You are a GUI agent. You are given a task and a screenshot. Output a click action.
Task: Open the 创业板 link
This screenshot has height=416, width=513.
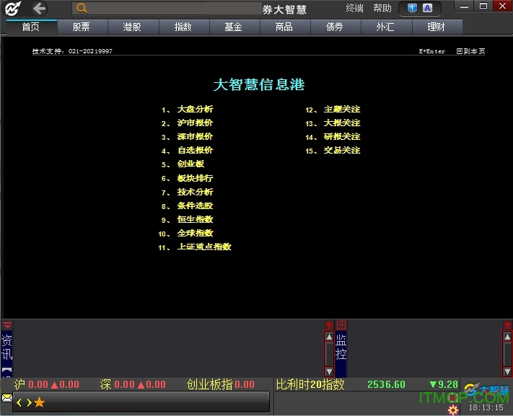(190, 164)
